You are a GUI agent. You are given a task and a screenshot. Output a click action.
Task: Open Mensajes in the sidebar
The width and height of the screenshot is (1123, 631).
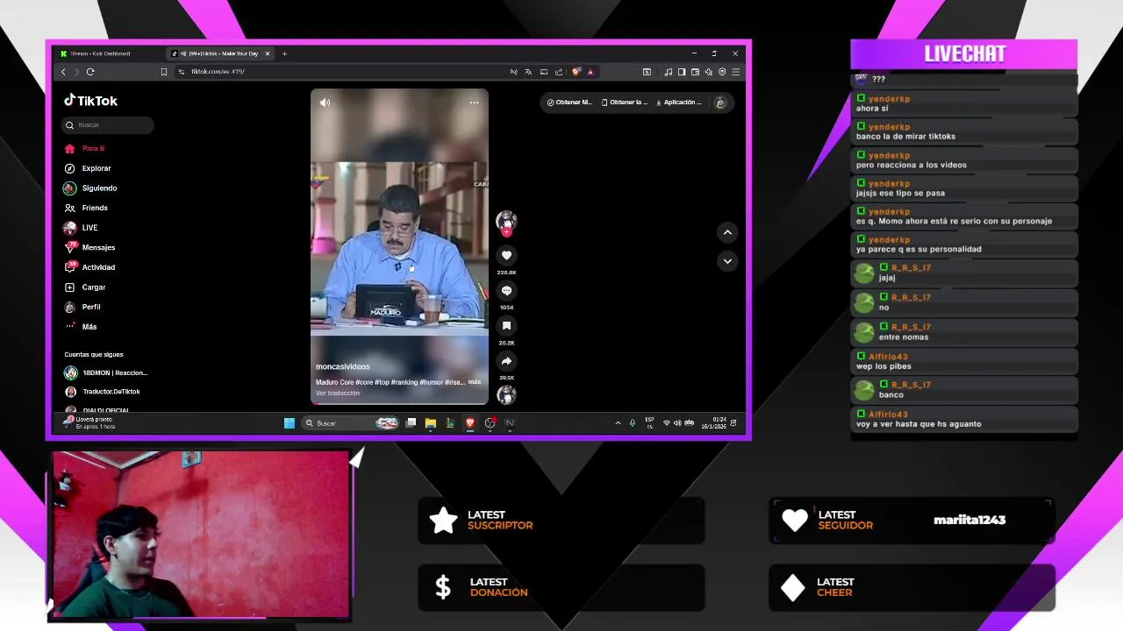click(x=89, y=247)
